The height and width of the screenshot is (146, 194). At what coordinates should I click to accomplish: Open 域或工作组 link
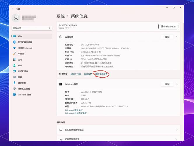click(76, 74)
